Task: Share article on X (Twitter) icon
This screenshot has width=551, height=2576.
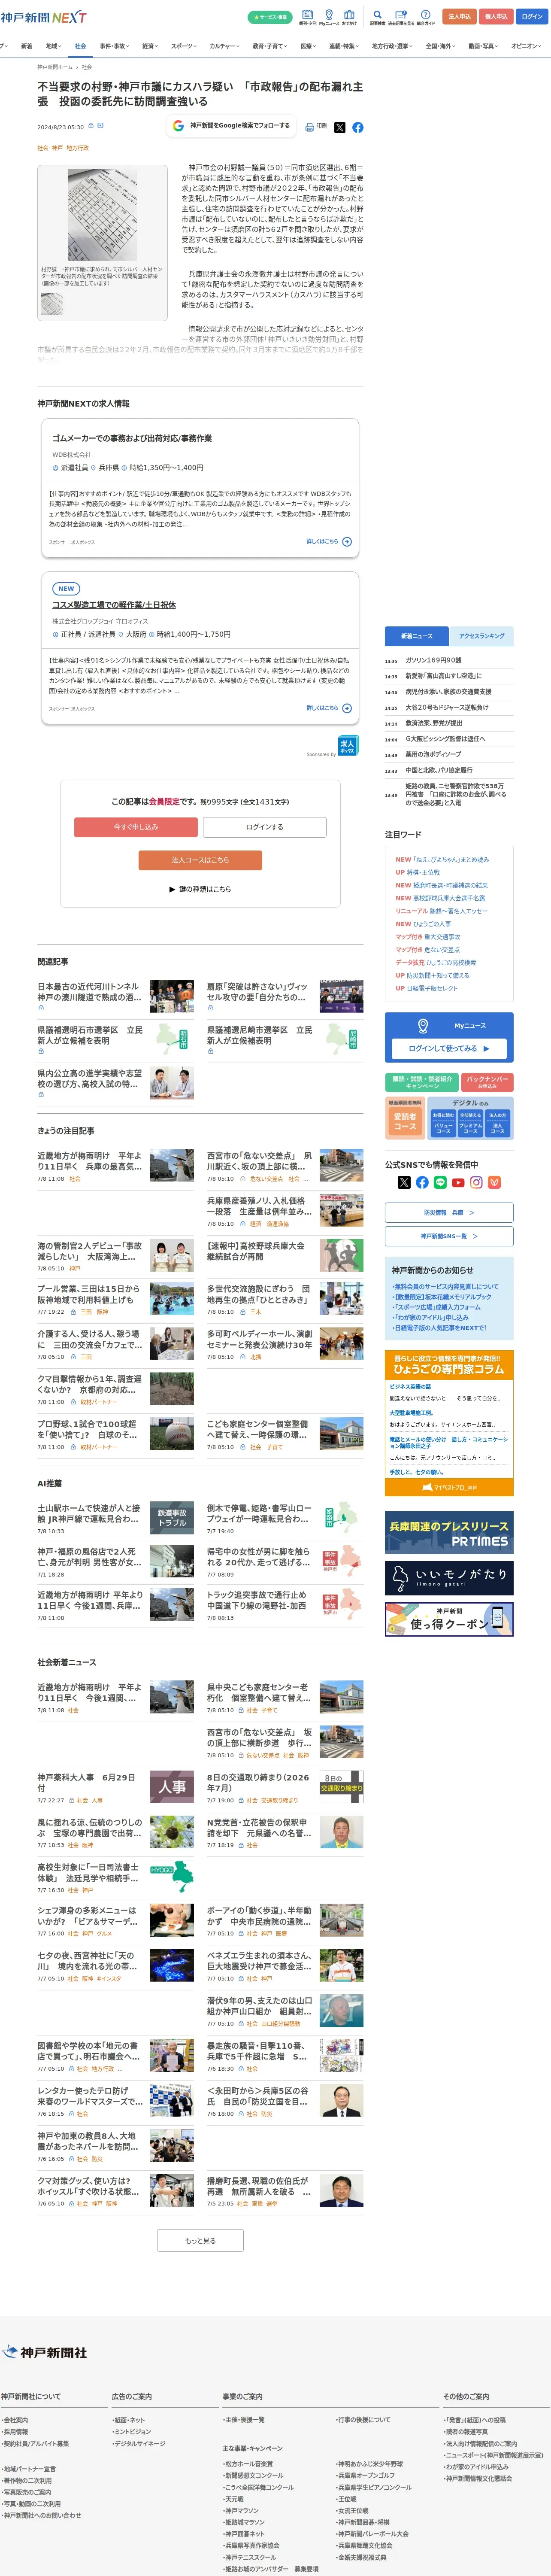Action: [x=340, y=127]
